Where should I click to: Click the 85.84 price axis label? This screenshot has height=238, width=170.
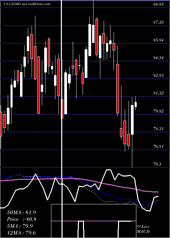click(x=158, y=40)
